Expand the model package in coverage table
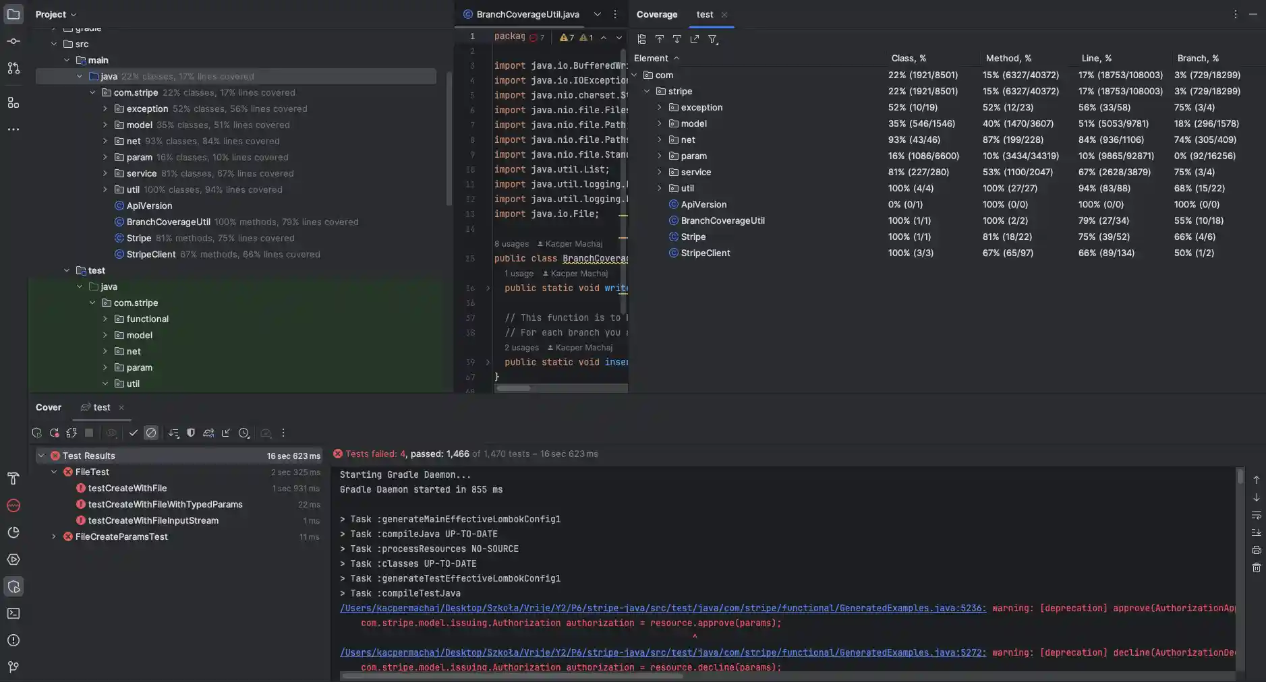1266x682 pixels. tap(660, 124)
